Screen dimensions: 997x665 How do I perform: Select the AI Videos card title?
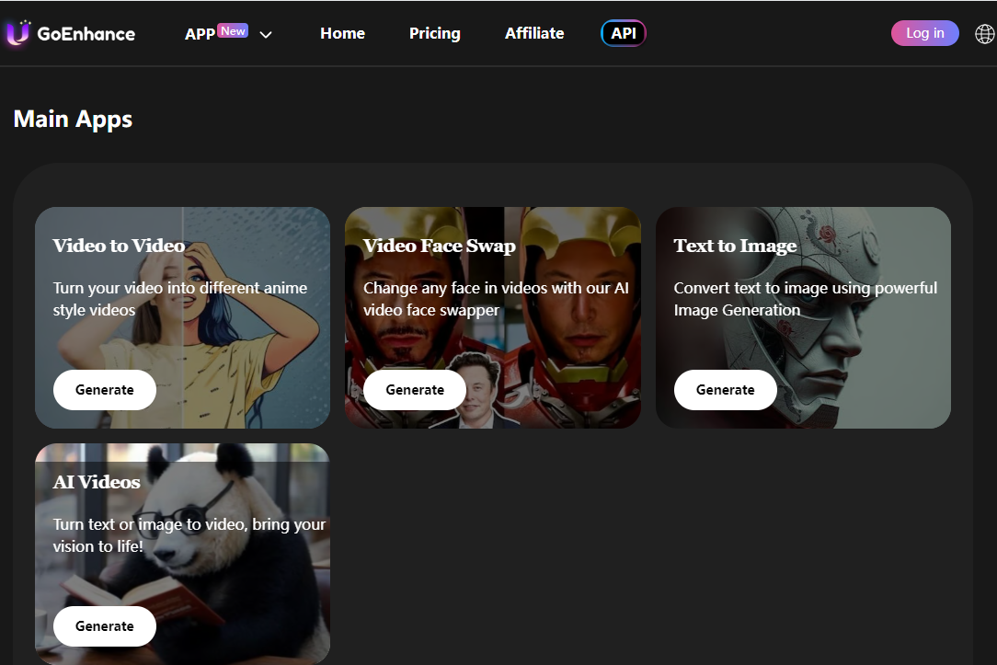pos(97,482)
